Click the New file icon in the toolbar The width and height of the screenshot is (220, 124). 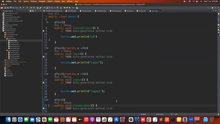(x=2, y=8)
